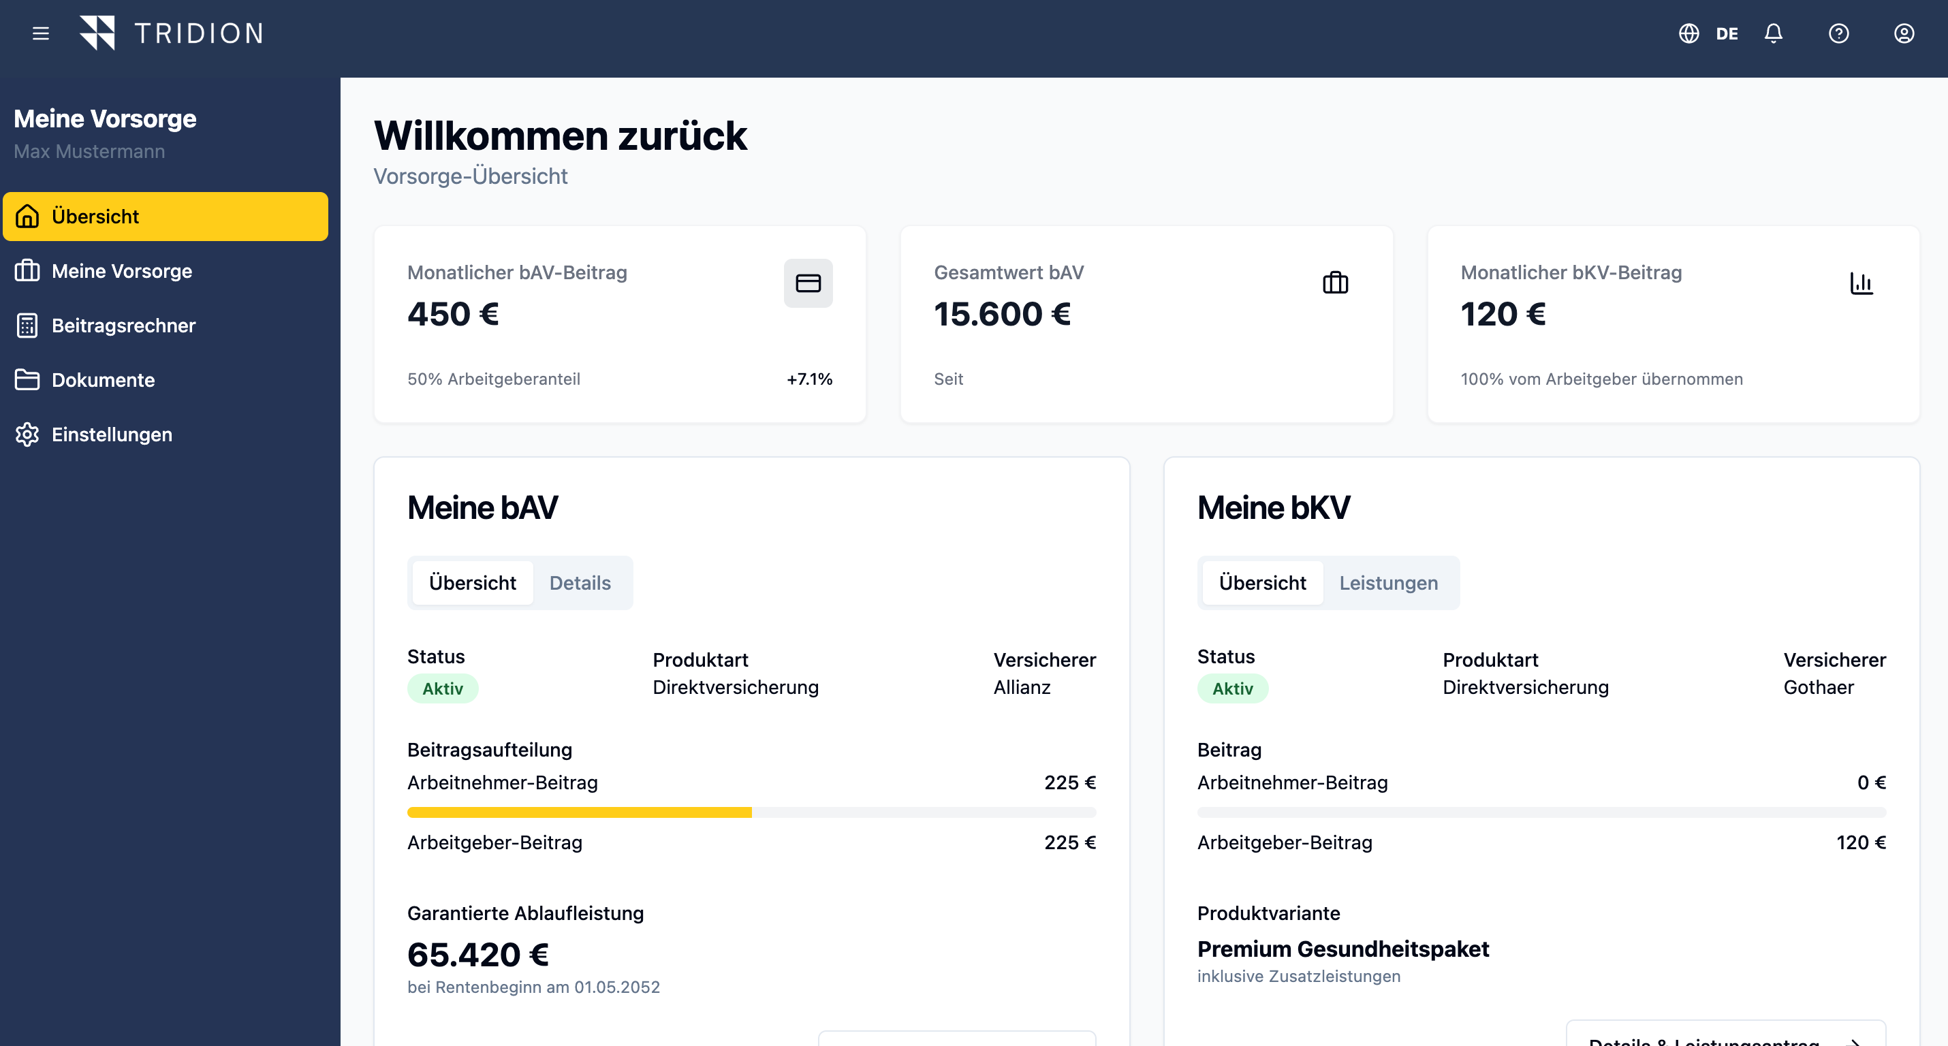Click the Aktiv status badge in Meine bAV
The width and height of the screenshot is (1948, 1046).
pos(442,688)
